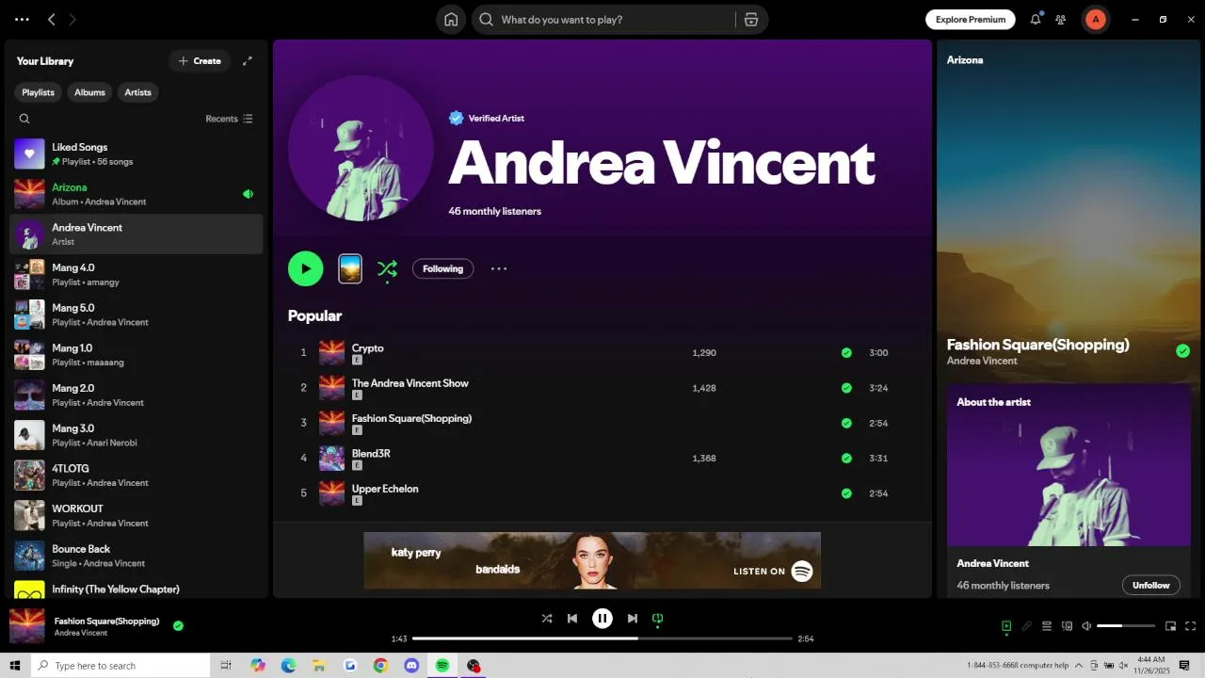Screen dimensions: 1205x678
Task: Open the Browse icon in search bar
Action: 750,20
